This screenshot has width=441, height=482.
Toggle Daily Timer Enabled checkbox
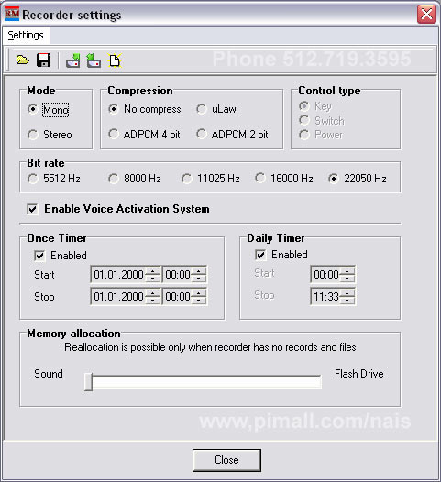[x=260, y=255]
